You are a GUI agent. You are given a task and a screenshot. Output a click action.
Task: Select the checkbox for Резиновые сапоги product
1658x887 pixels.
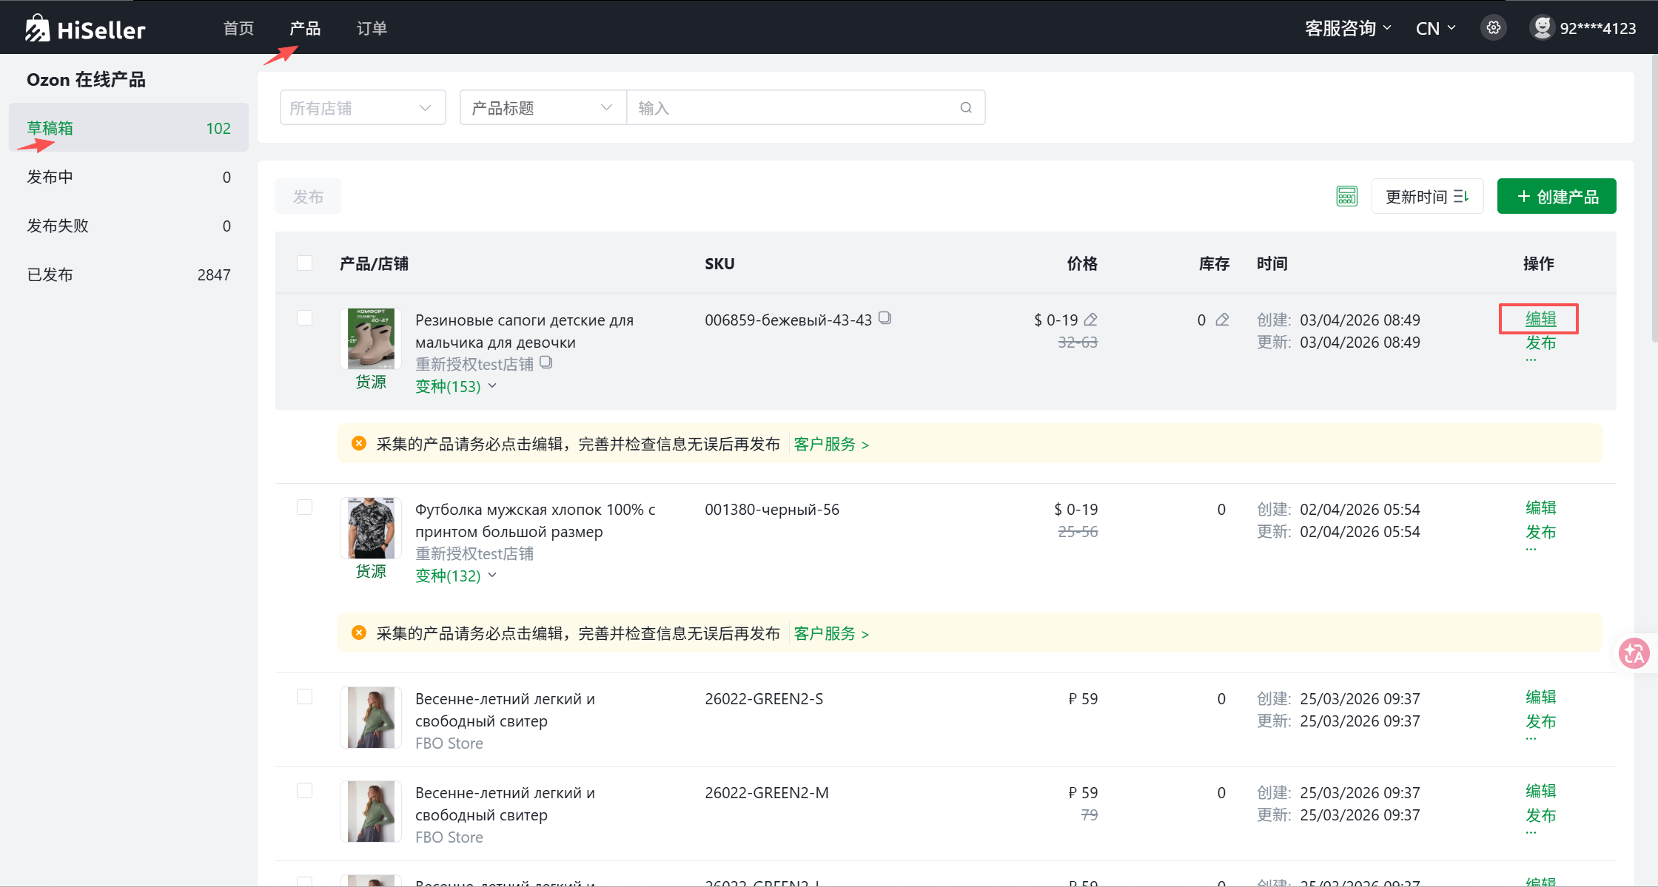(x=304, y=318)
